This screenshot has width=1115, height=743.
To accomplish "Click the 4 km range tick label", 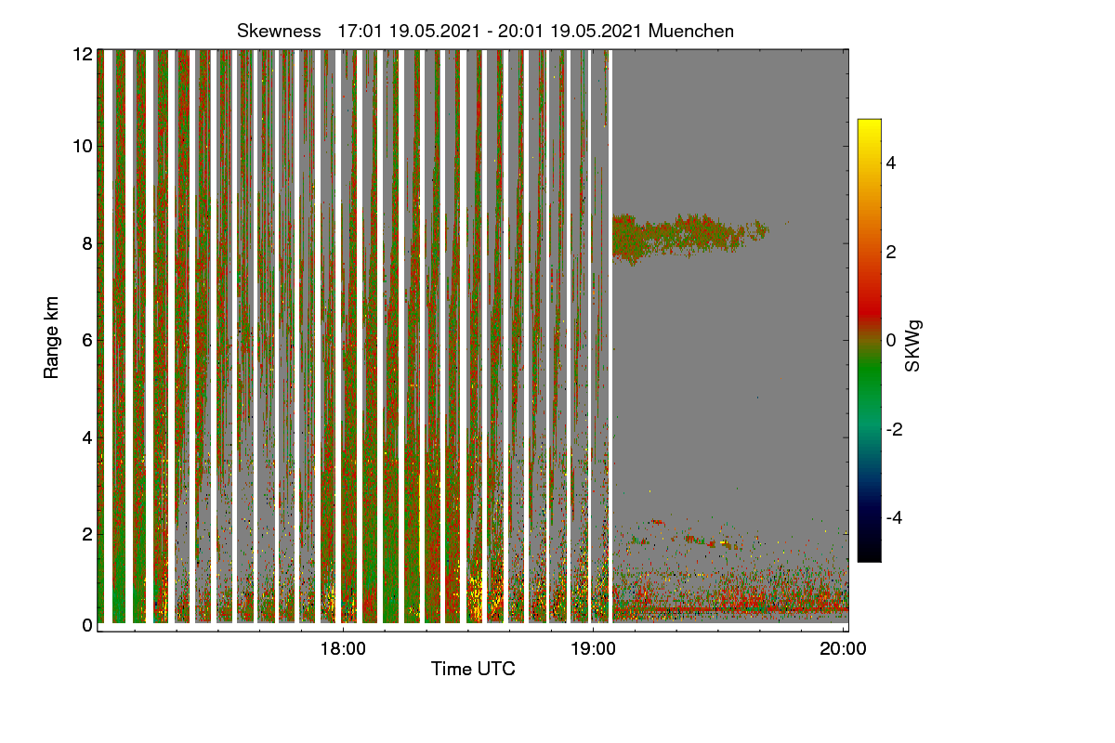I will point(87,437).
